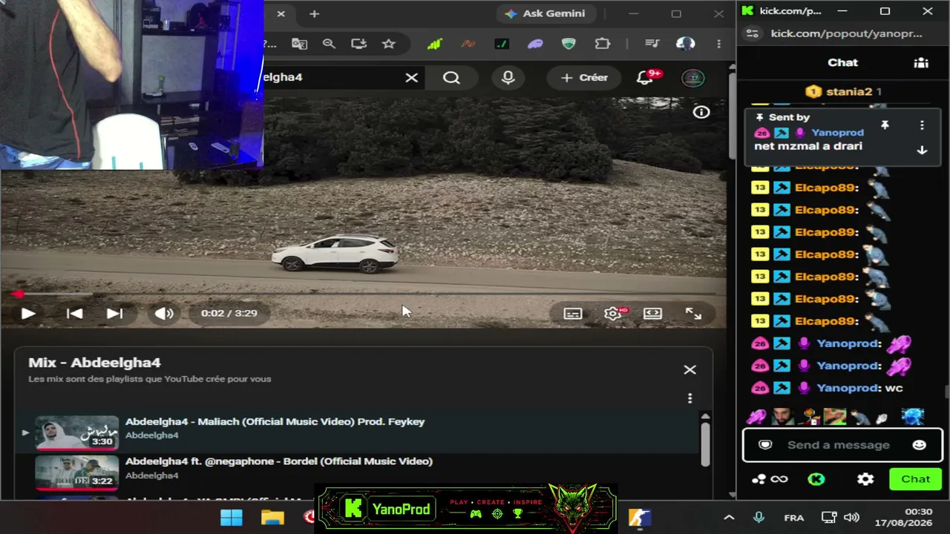Open site info in Kick popout address bar
950x534 pixels.
tap(753, 33)
